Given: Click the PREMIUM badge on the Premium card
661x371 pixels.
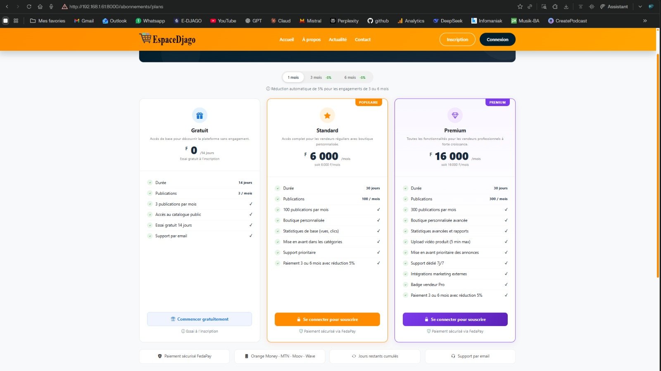Looking at the screenshot, I should pos(497,102).
